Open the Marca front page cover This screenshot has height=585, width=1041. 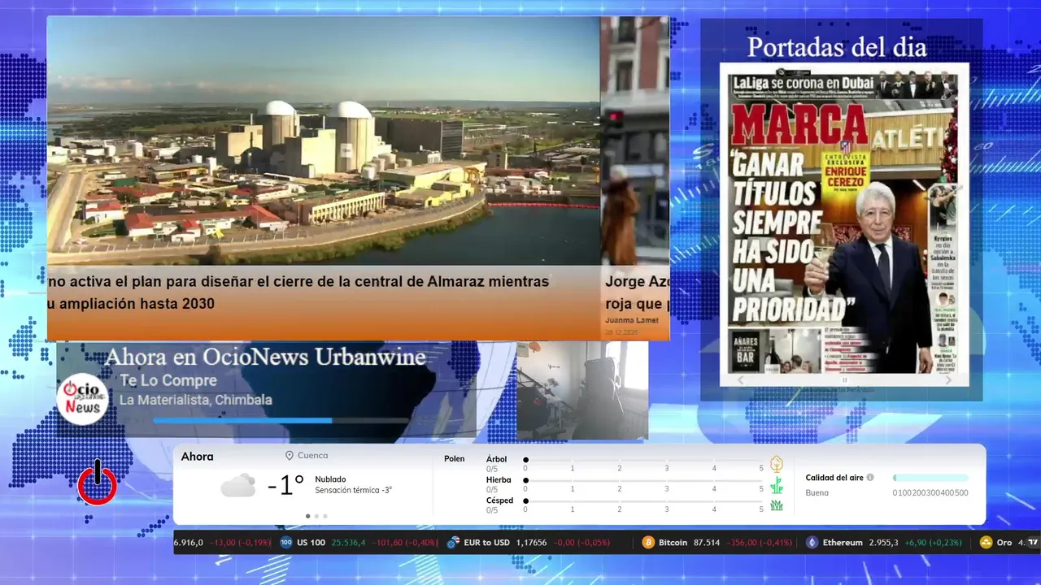click(844, 224)
